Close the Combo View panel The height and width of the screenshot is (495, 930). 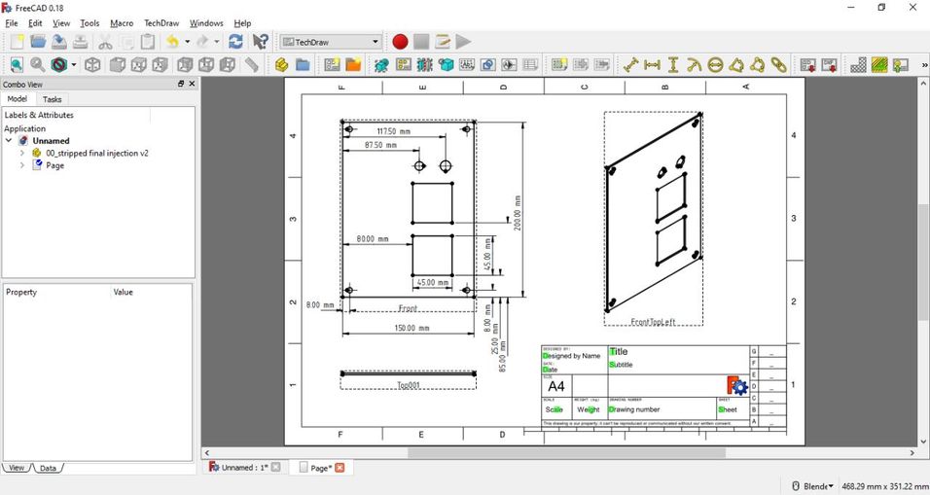click(x=192, y=85)
